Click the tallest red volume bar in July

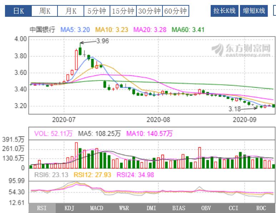[76, 155]
